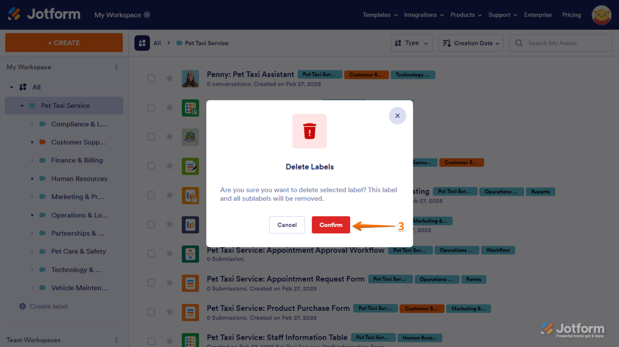Star the Appointment Request Form item
Viewport: 619px width, 347px height.
click(170, 283)
